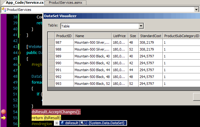
Task: Sort by the ProductID column header
Action: coord(64,36)
